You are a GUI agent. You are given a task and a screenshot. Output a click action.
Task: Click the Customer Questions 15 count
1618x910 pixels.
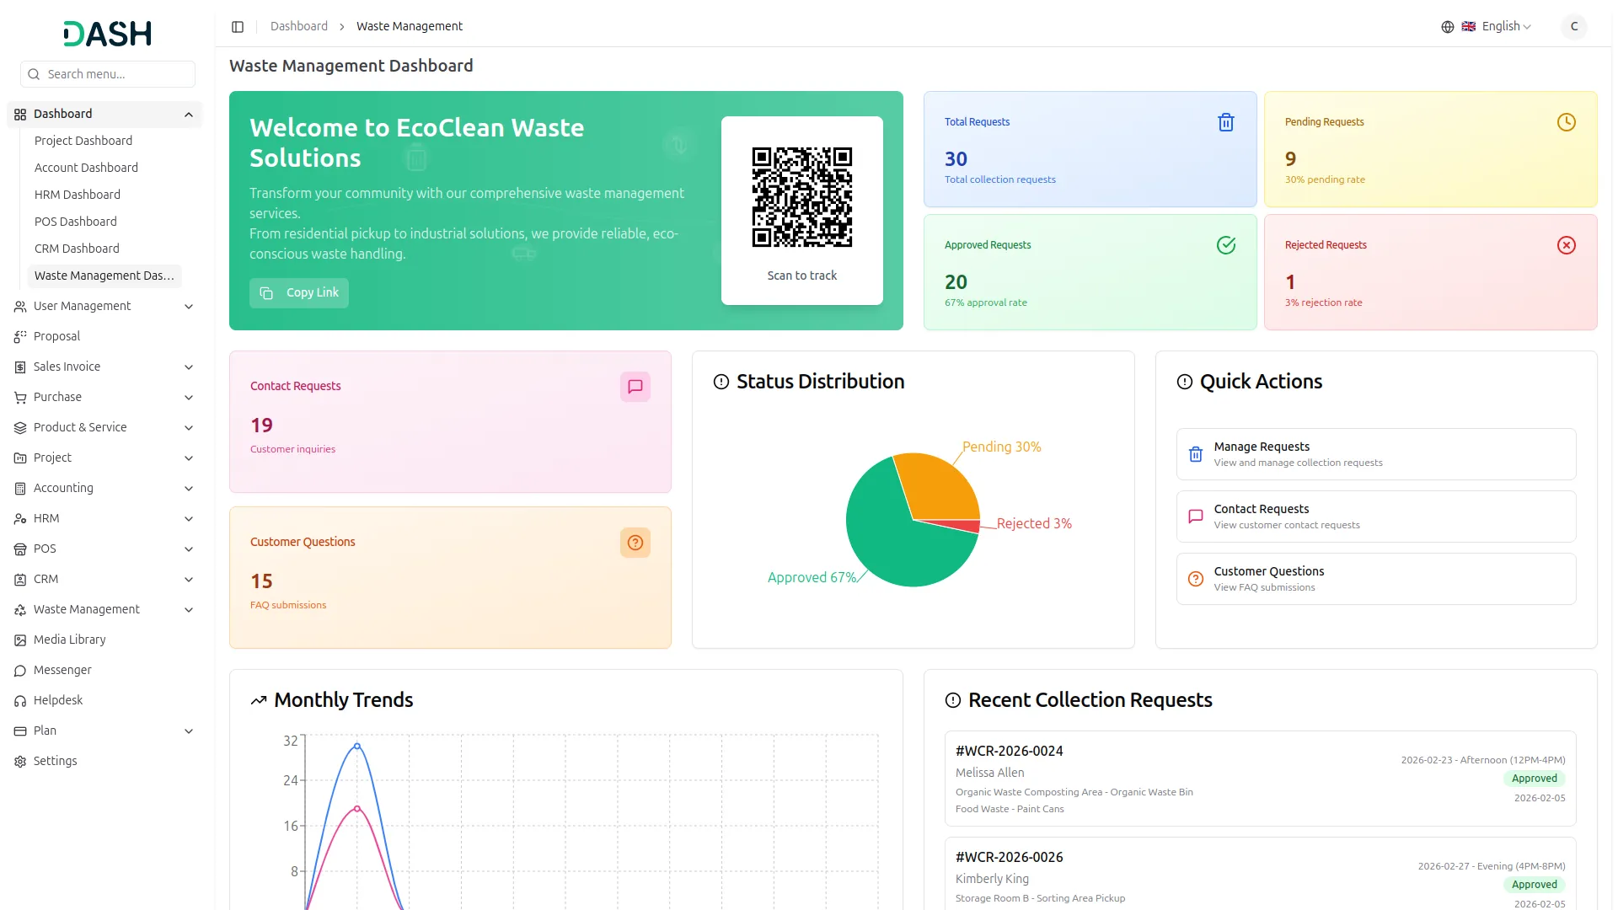(261, 582)
